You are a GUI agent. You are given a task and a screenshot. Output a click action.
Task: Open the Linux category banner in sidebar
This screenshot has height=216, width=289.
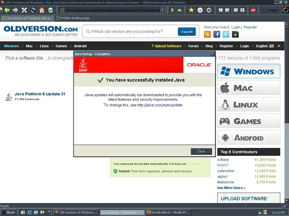coord(249,104)
